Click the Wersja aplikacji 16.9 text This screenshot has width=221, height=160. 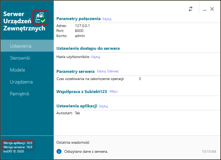coord(18,143)
